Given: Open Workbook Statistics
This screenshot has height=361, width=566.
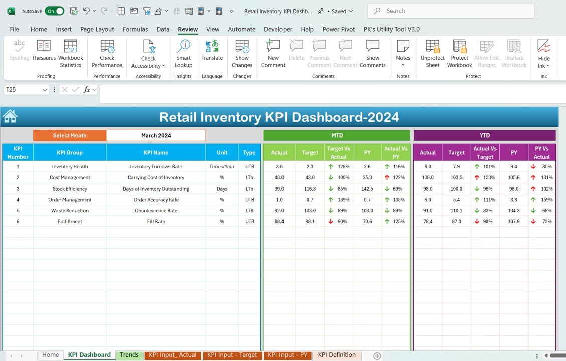Looking at the screenshot, I should pyautogui.click(x=71, y=54).
